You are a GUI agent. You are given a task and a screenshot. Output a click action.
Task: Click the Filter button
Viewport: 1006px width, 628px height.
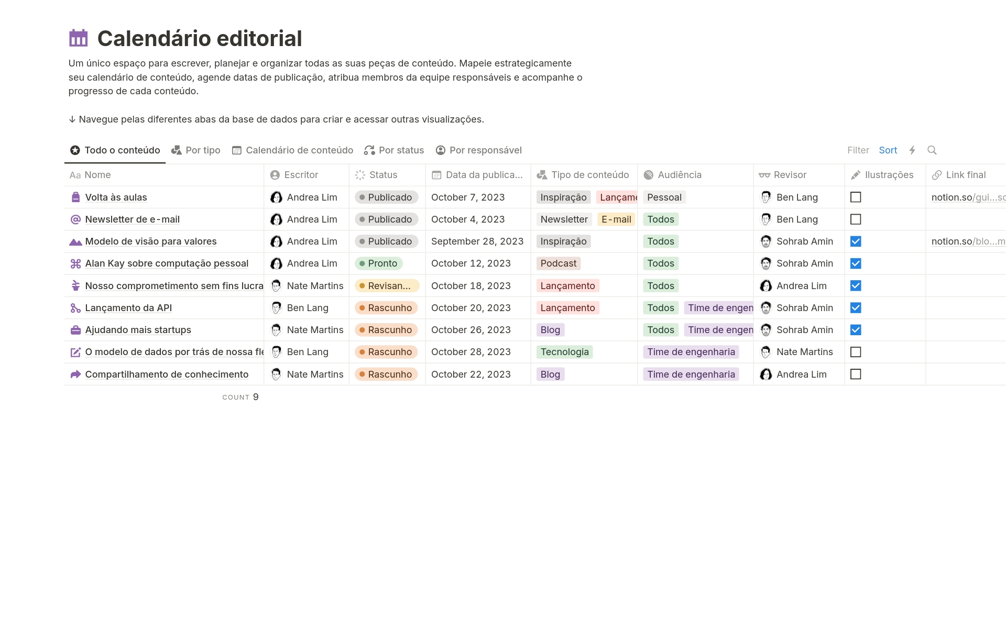pos(858,150)
